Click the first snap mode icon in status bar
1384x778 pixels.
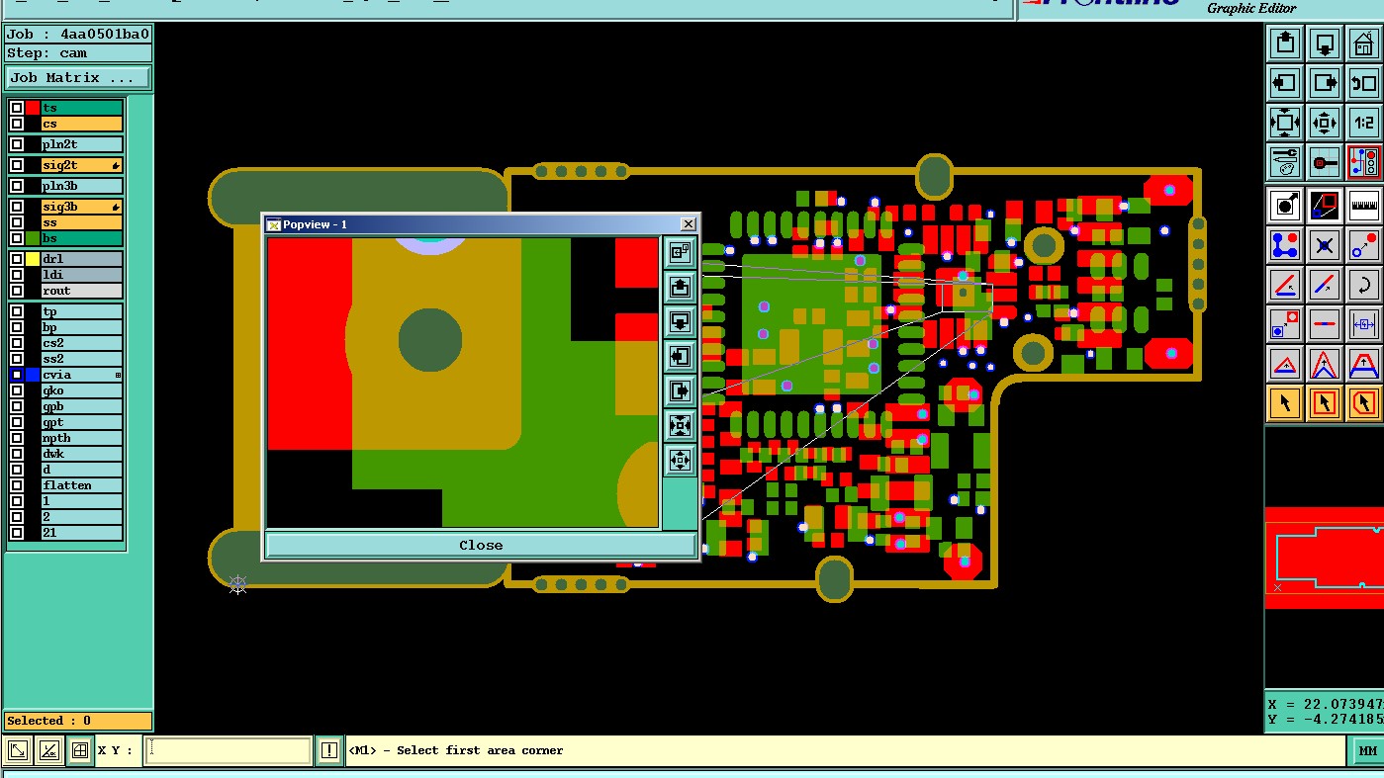(x=18, y=751)
